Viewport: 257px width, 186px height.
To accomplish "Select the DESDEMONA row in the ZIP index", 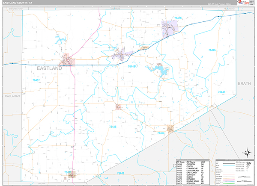I will pos(193,171).
